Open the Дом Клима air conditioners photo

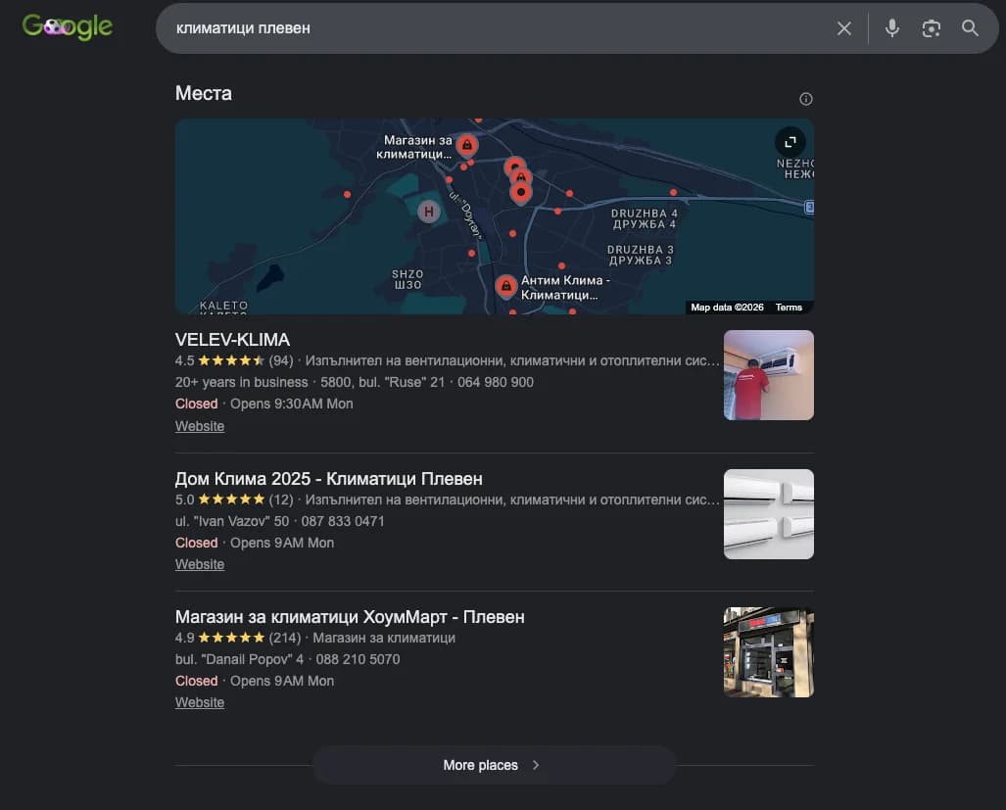769,513
